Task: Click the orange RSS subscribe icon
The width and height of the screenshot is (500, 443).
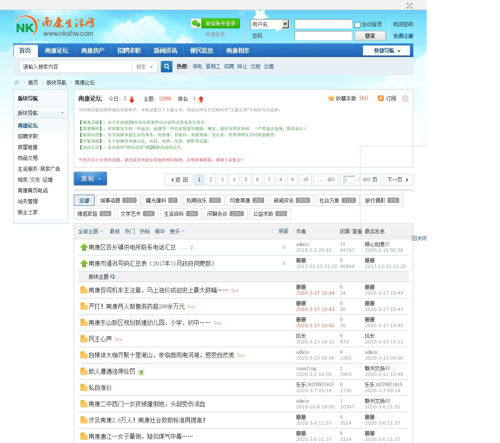Action: coord(380,98)
